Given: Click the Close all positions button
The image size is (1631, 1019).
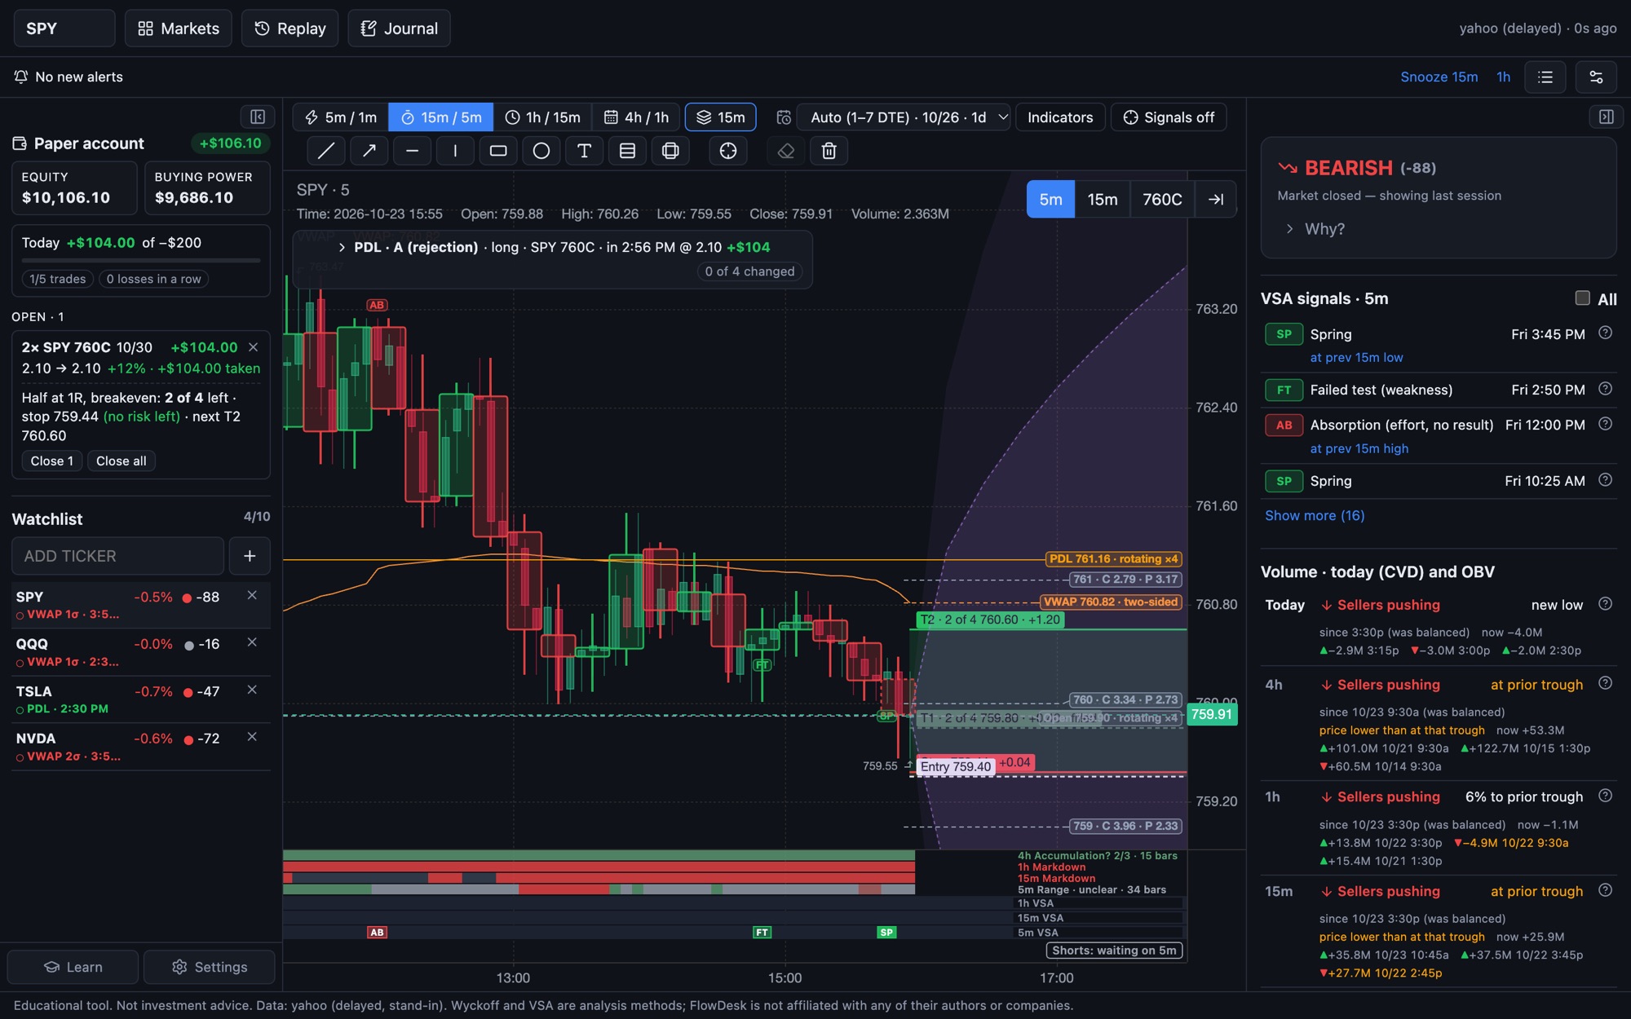Looking at the screenshot, I should pos(122,461).
